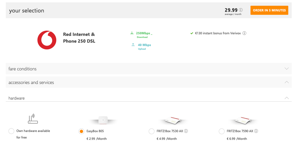Show info for FRITZ!Box 7590 AX
This screenshot has width=302, height=145.
point(256,131)
